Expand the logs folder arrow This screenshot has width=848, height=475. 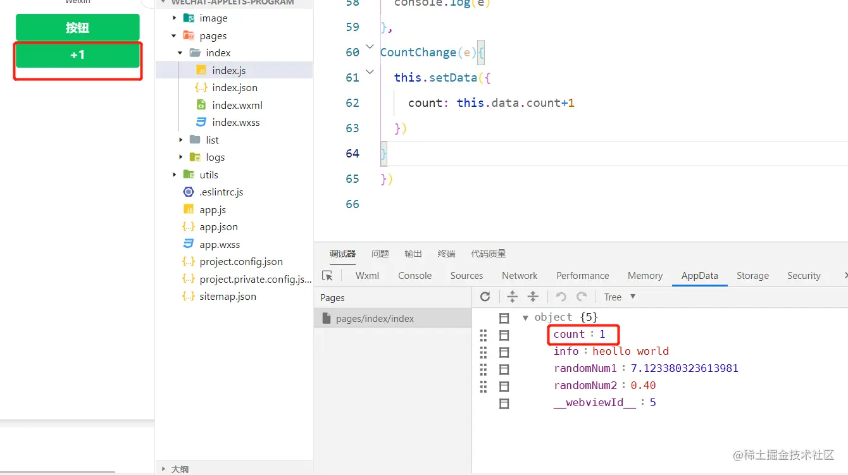coord(181,157)
